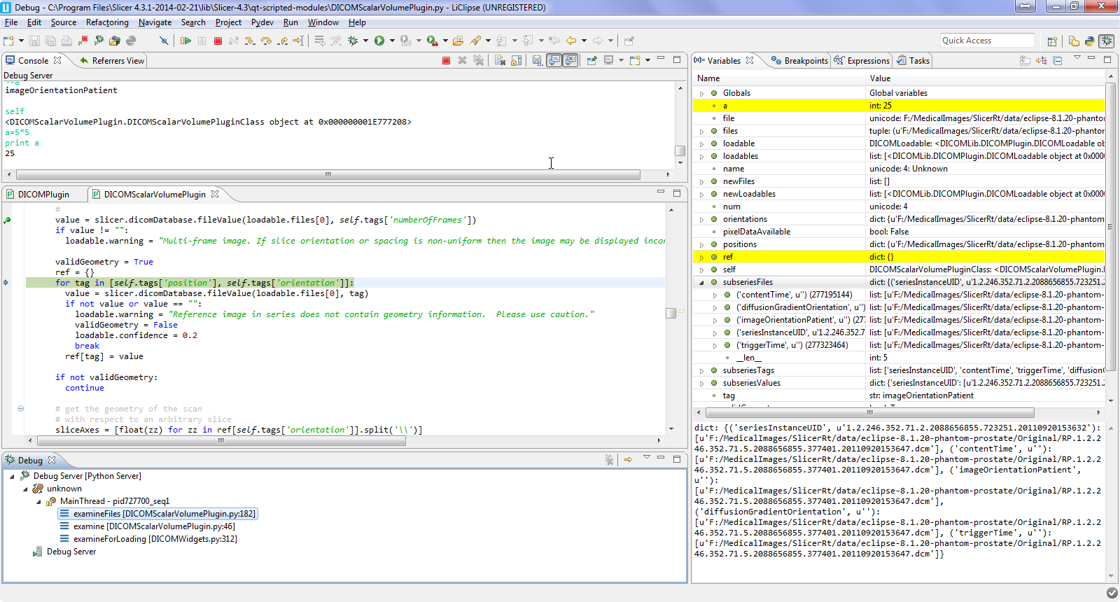
Task: Expand the Globals variable entry
Action: click(x=701, y=93)
